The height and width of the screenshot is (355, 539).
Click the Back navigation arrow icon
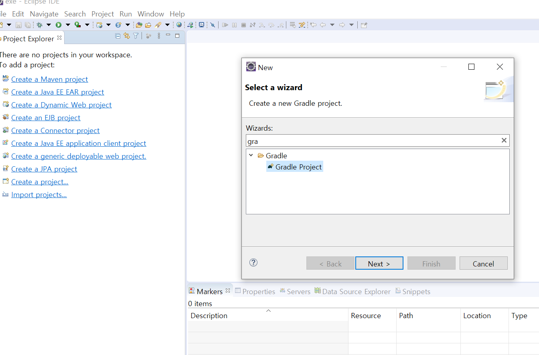click(323, 25)
